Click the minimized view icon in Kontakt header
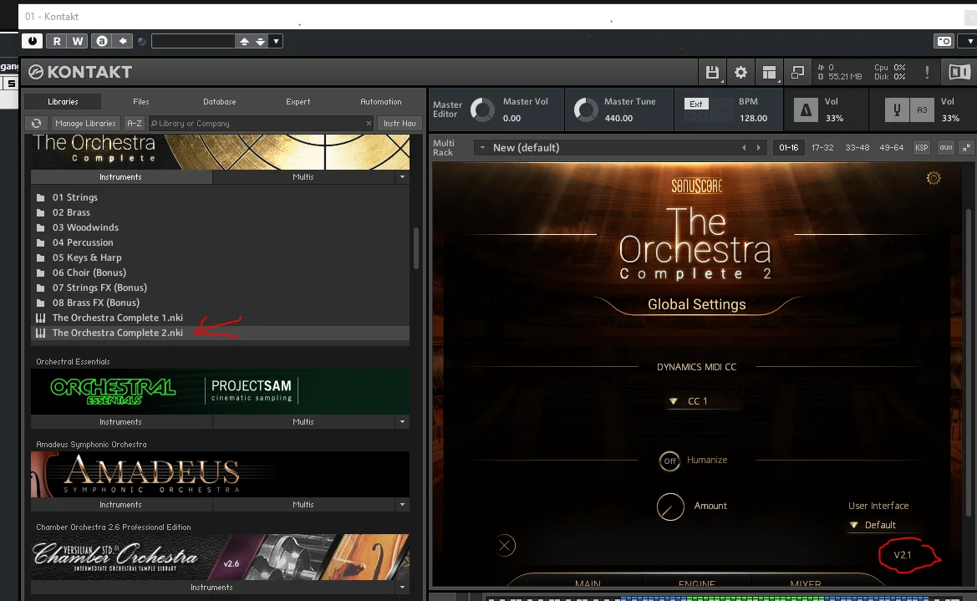This screenshot has width=977, height=601. [x=797, y=73]
